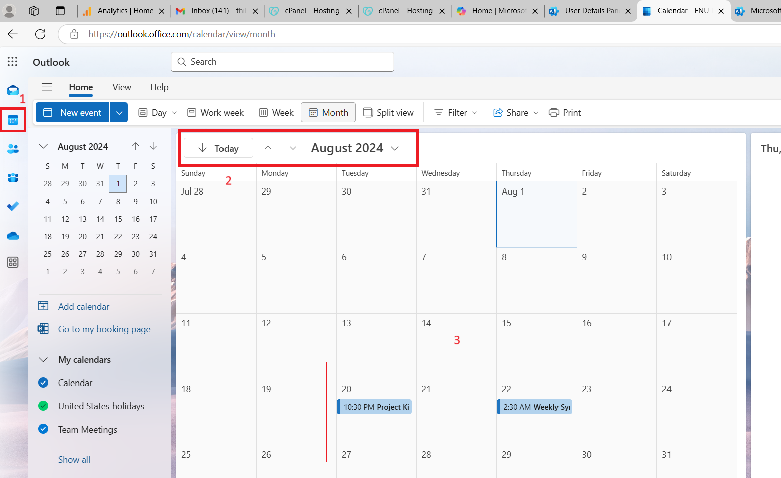
Task: Open the Filter dropdown menu
Action: tap(456, 113)
